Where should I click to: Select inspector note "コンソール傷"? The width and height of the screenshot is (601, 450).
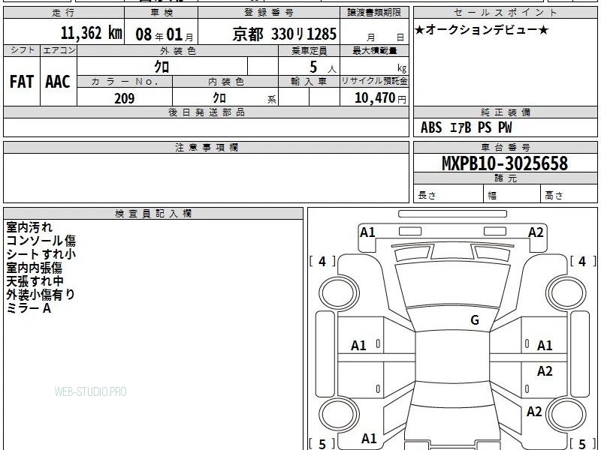coord(41,241)
